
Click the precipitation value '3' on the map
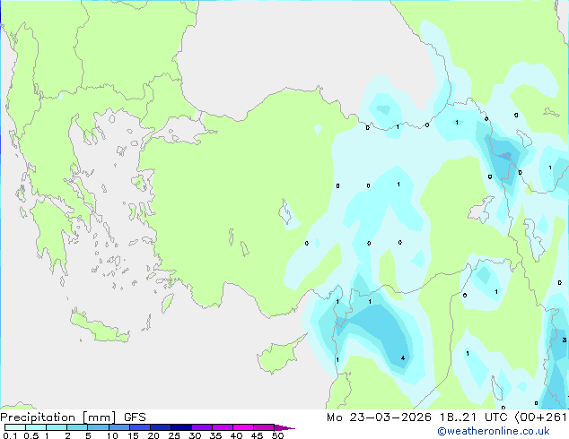coord(565,340)
